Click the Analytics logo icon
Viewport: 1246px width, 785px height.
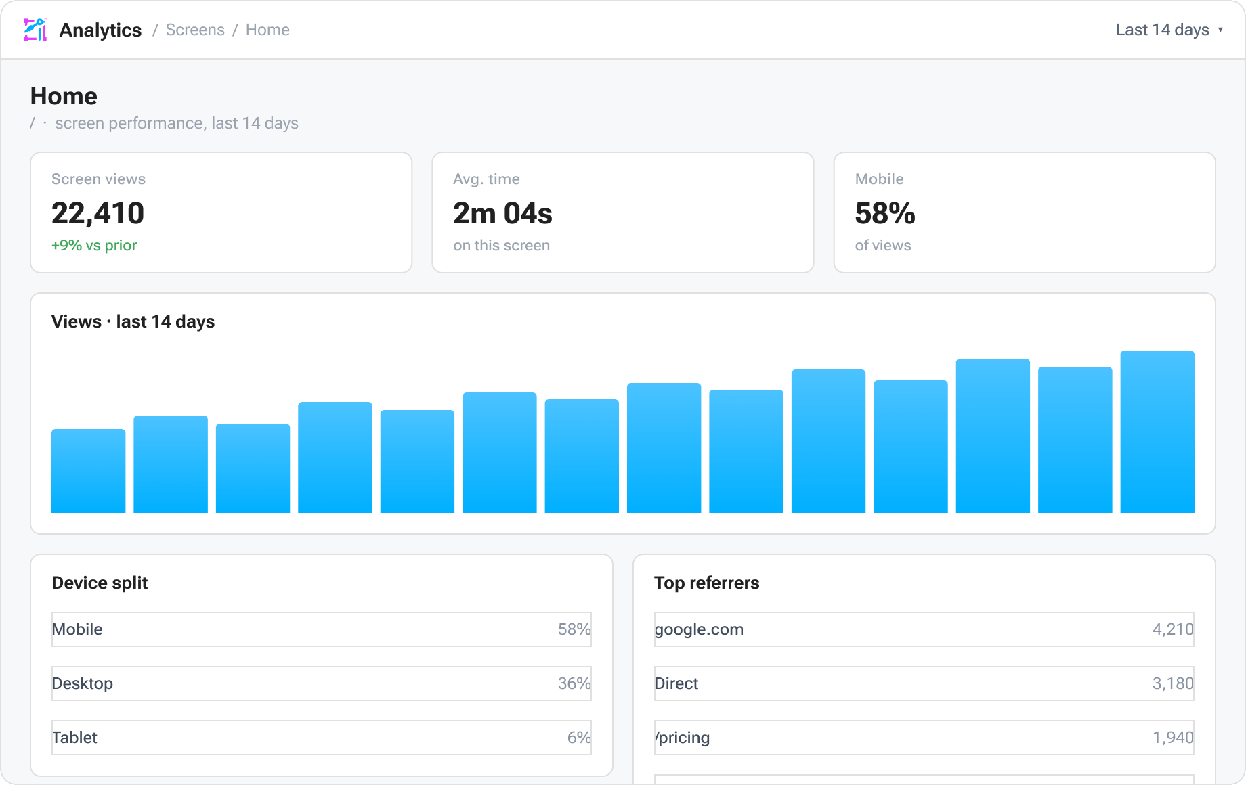coord(35,30)
